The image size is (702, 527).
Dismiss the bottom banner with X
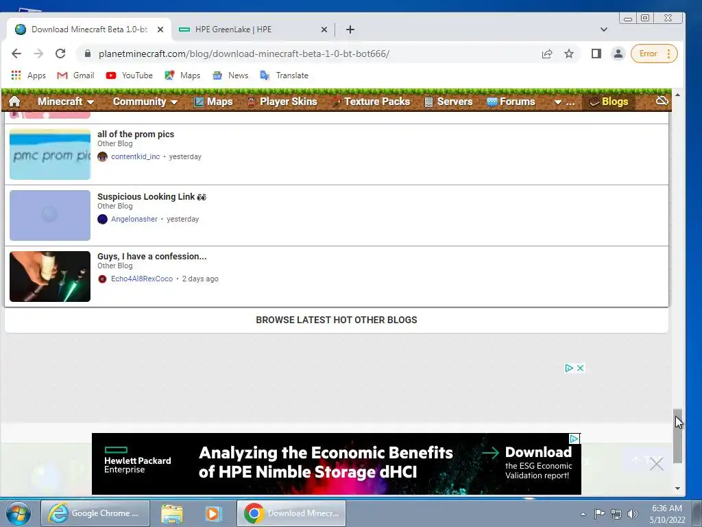[x=656, y=464]
